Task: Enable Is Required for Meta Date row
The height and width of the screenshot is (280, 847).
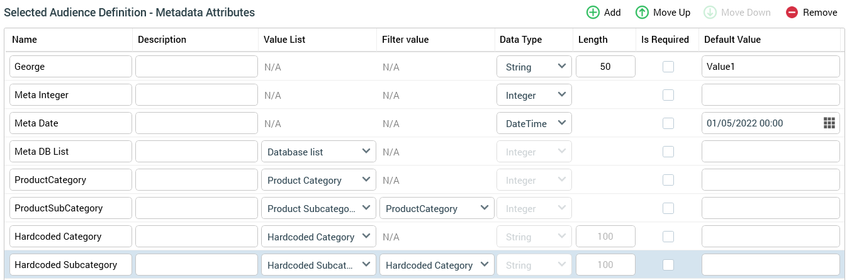Action: click(x=668, y=123)
